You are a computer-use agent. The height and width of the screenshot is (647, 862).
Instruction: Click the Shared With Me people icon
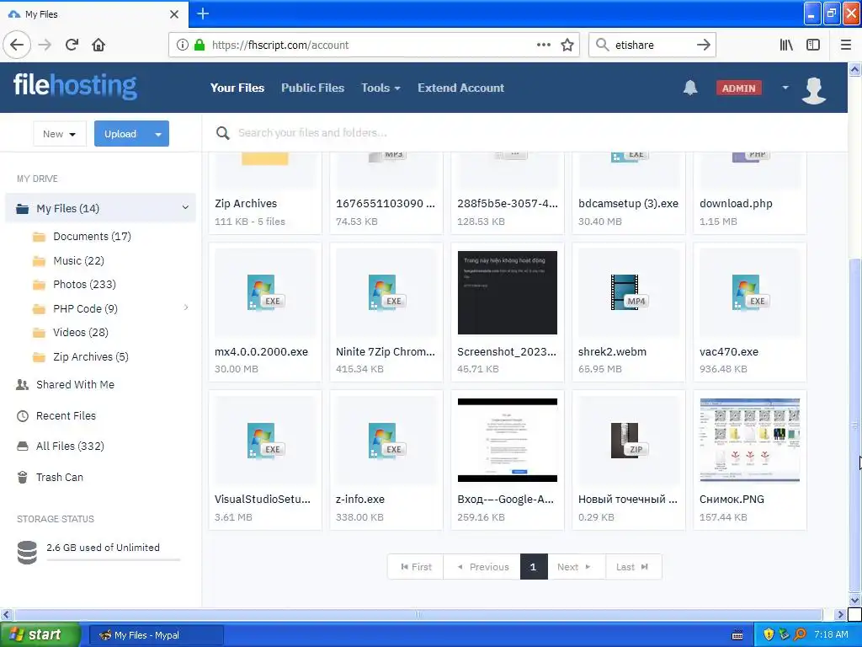(23, 384)
